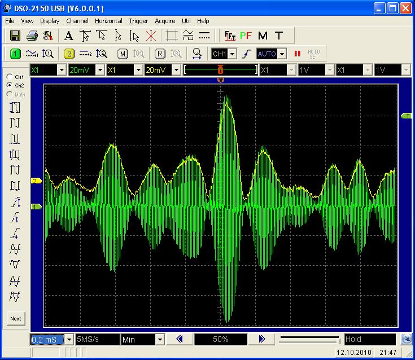Screen dimensions: 415x360
Task: Click the Next button in sidebar
Action: pyautogui.click(x=16, y=318)
